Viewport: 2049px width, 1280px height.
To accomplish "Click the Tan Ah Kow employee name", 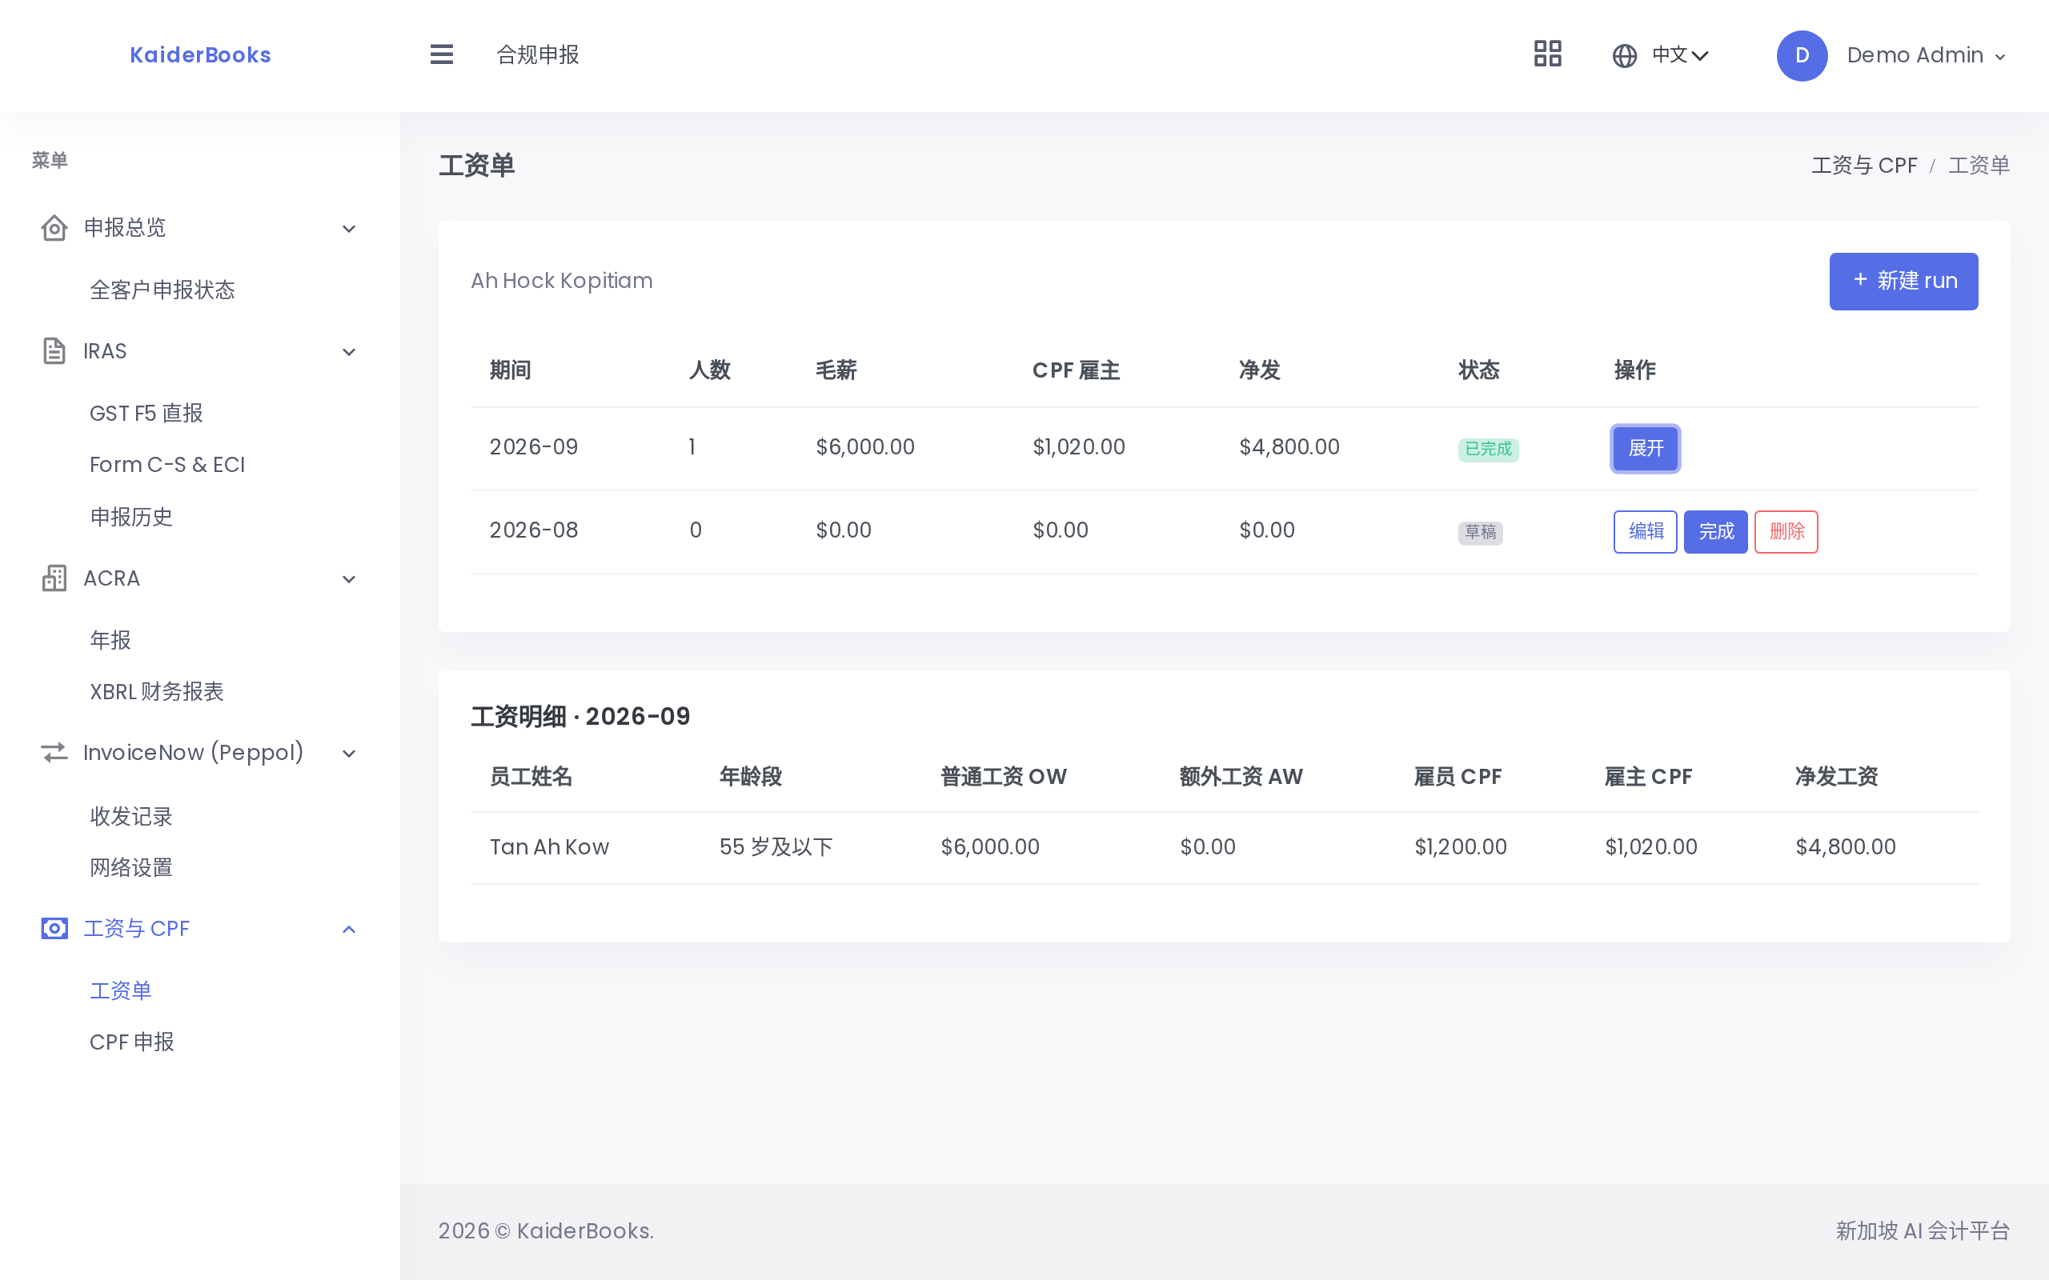I will pyautogui.click(x=550, y=847).
